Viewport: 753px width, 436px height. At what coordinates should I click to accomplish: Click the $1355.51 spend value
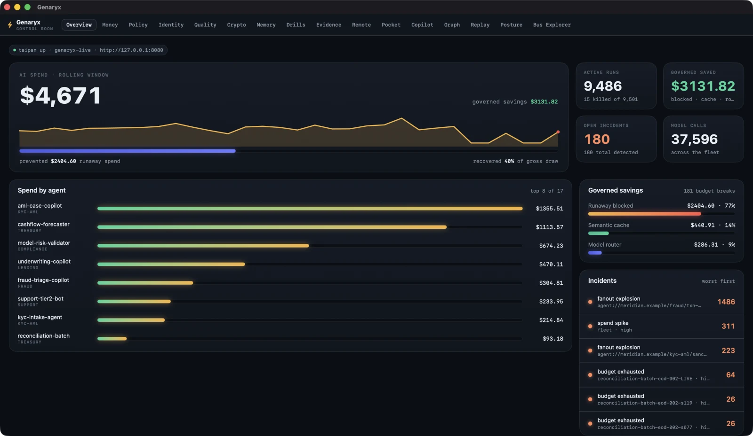(x=549, y=209)
